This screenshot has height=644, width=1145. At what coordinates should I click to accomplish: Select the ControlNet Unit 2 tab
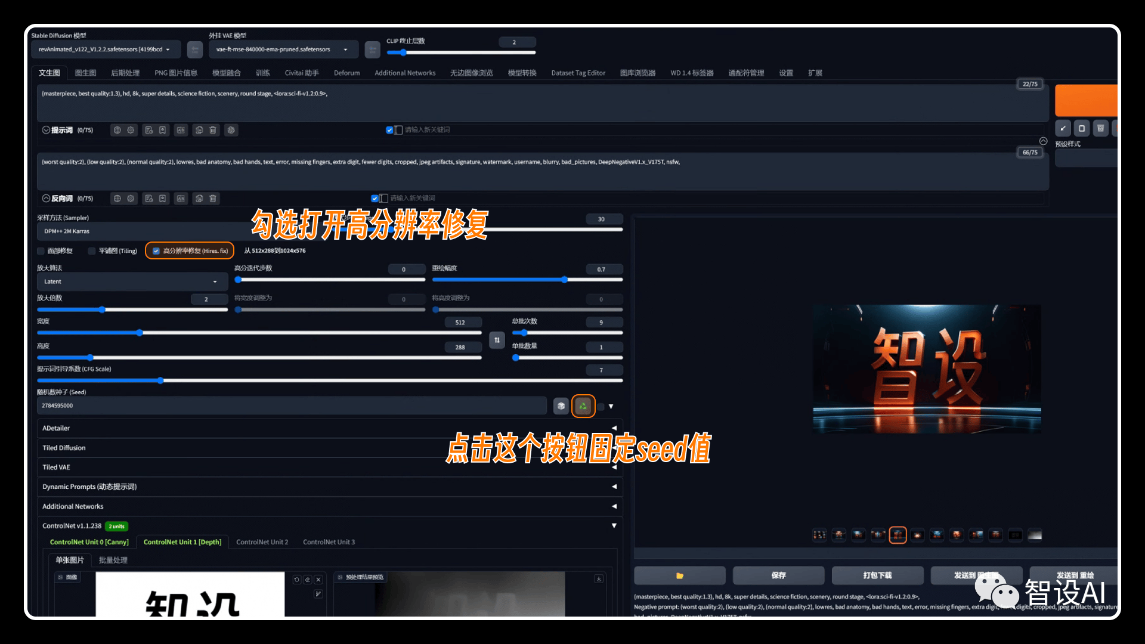(x=262, y=542)
